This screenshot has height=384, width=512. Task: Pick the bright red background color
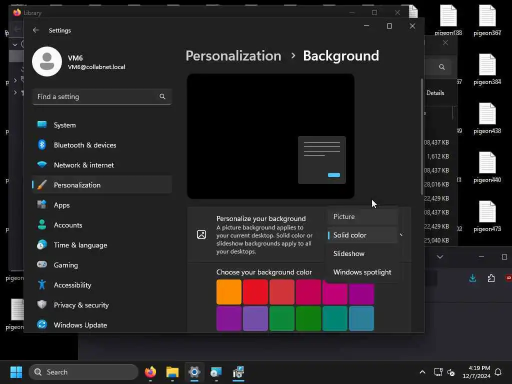click(x=255, y=292)
